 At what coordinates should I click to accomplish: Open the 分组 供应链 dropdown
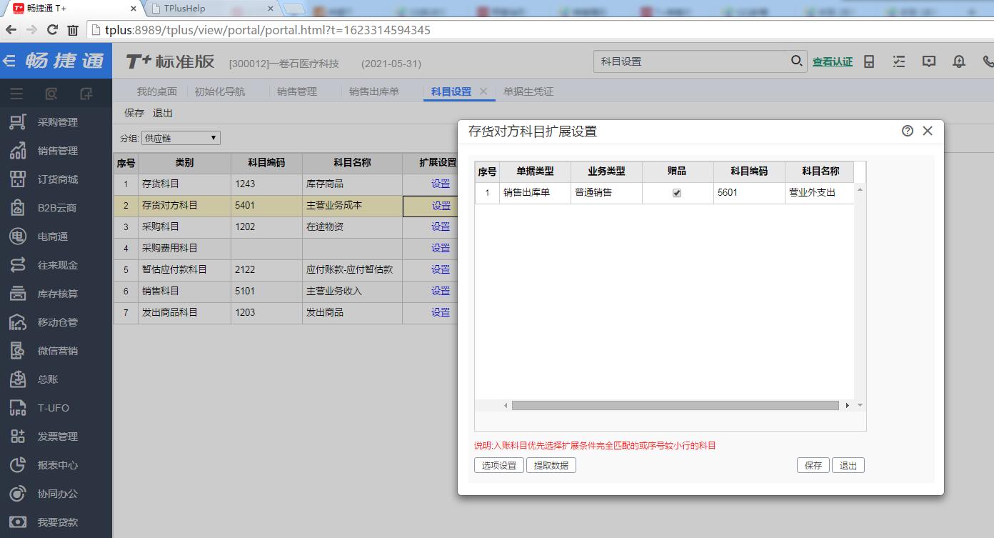point(181,138)
